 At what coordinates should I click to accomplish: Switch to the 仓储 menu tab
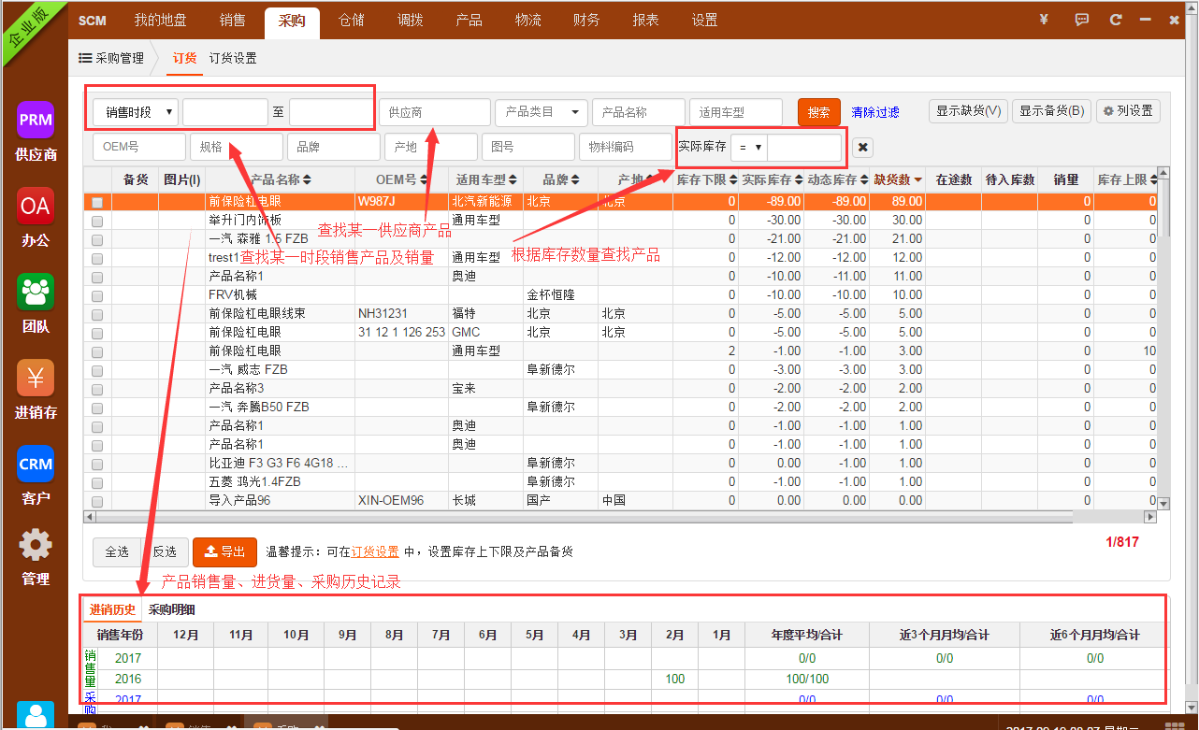[x=352, y=21]
